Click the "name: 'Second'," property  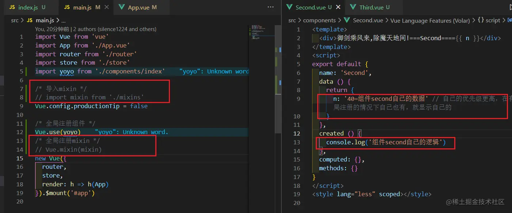pyautogui.click(x=345, y=73)
